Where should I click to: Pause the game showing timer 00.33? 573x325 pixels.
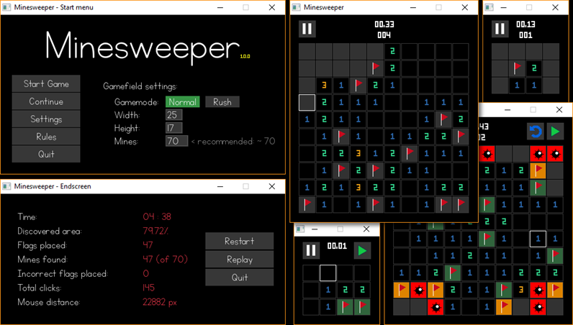click(307, 29)
